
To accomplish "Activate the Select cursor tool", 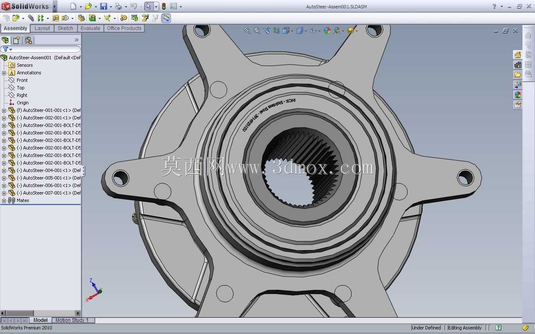I will coord(148,6).
